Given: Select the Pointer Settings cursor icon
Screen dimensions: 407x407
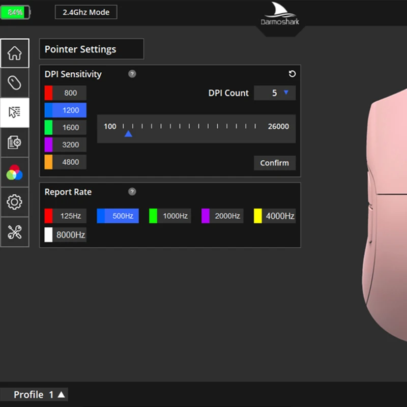Looking at the screenshot, I should pyautogui.click(x=15, y=112).
